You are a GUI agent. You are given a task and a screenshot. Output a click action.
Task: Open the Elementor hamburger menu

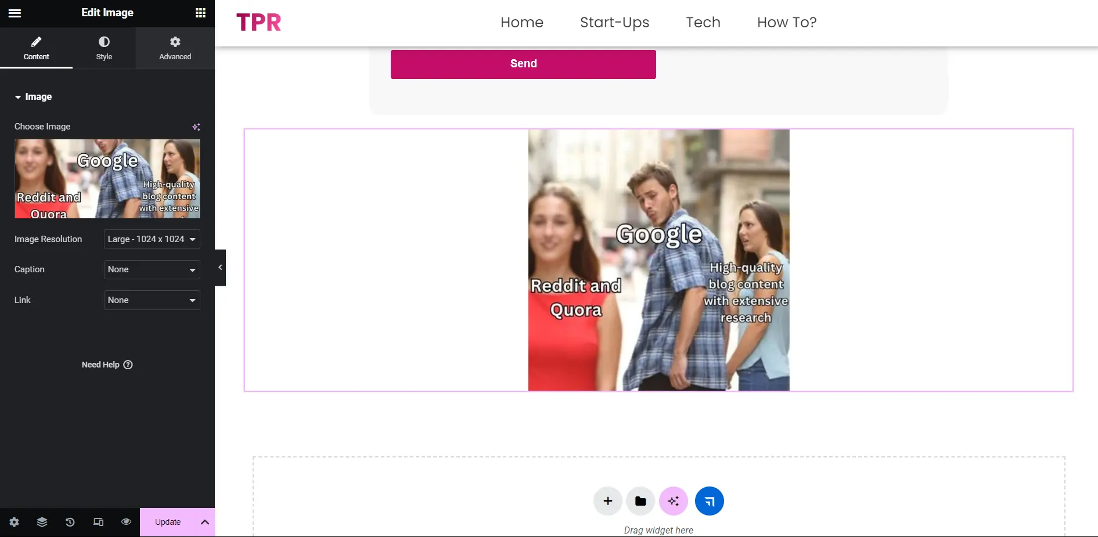pyautogui.click(x=15, y=13)
